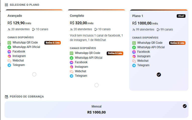Click 'WhatsApp QR Code' label in Completo plan
192x120 pixels.
tap(88, 53)
